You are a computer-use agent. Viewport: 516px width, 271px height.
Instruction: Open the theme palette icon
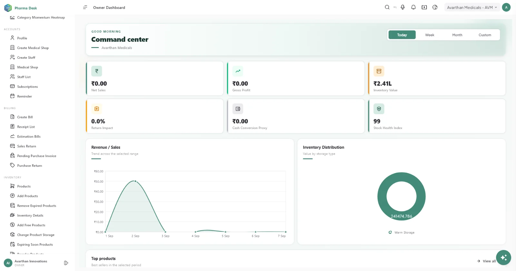pyautogui.click(x=435, y=7)
